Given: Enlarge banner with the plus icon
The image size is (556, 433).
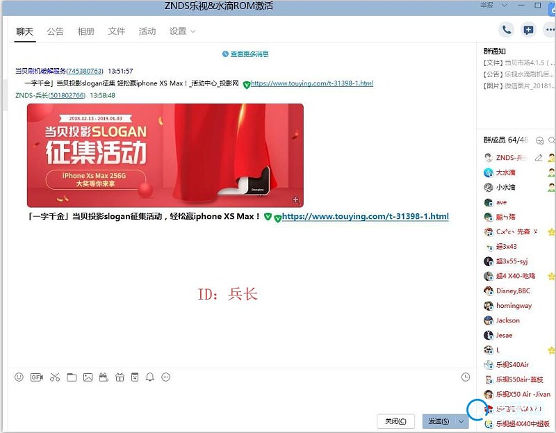Looking at the screenshot, I should [x=296, y=199].
